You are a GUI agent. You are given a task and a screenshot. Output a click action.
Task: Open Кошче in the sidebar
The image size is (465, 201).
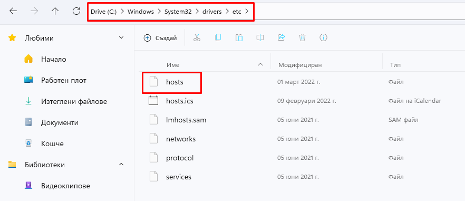53,143
